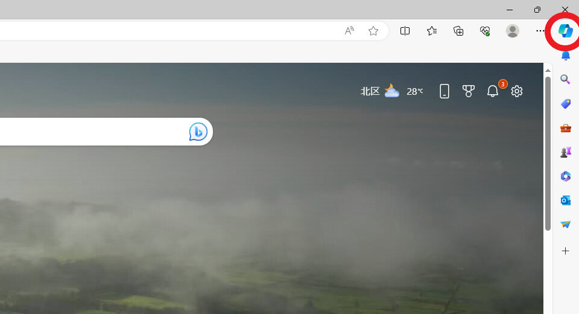Click the weather cloud moon icon
This screenshot has height=314, width=579.
pyautogui.click(x=392, y=91)
